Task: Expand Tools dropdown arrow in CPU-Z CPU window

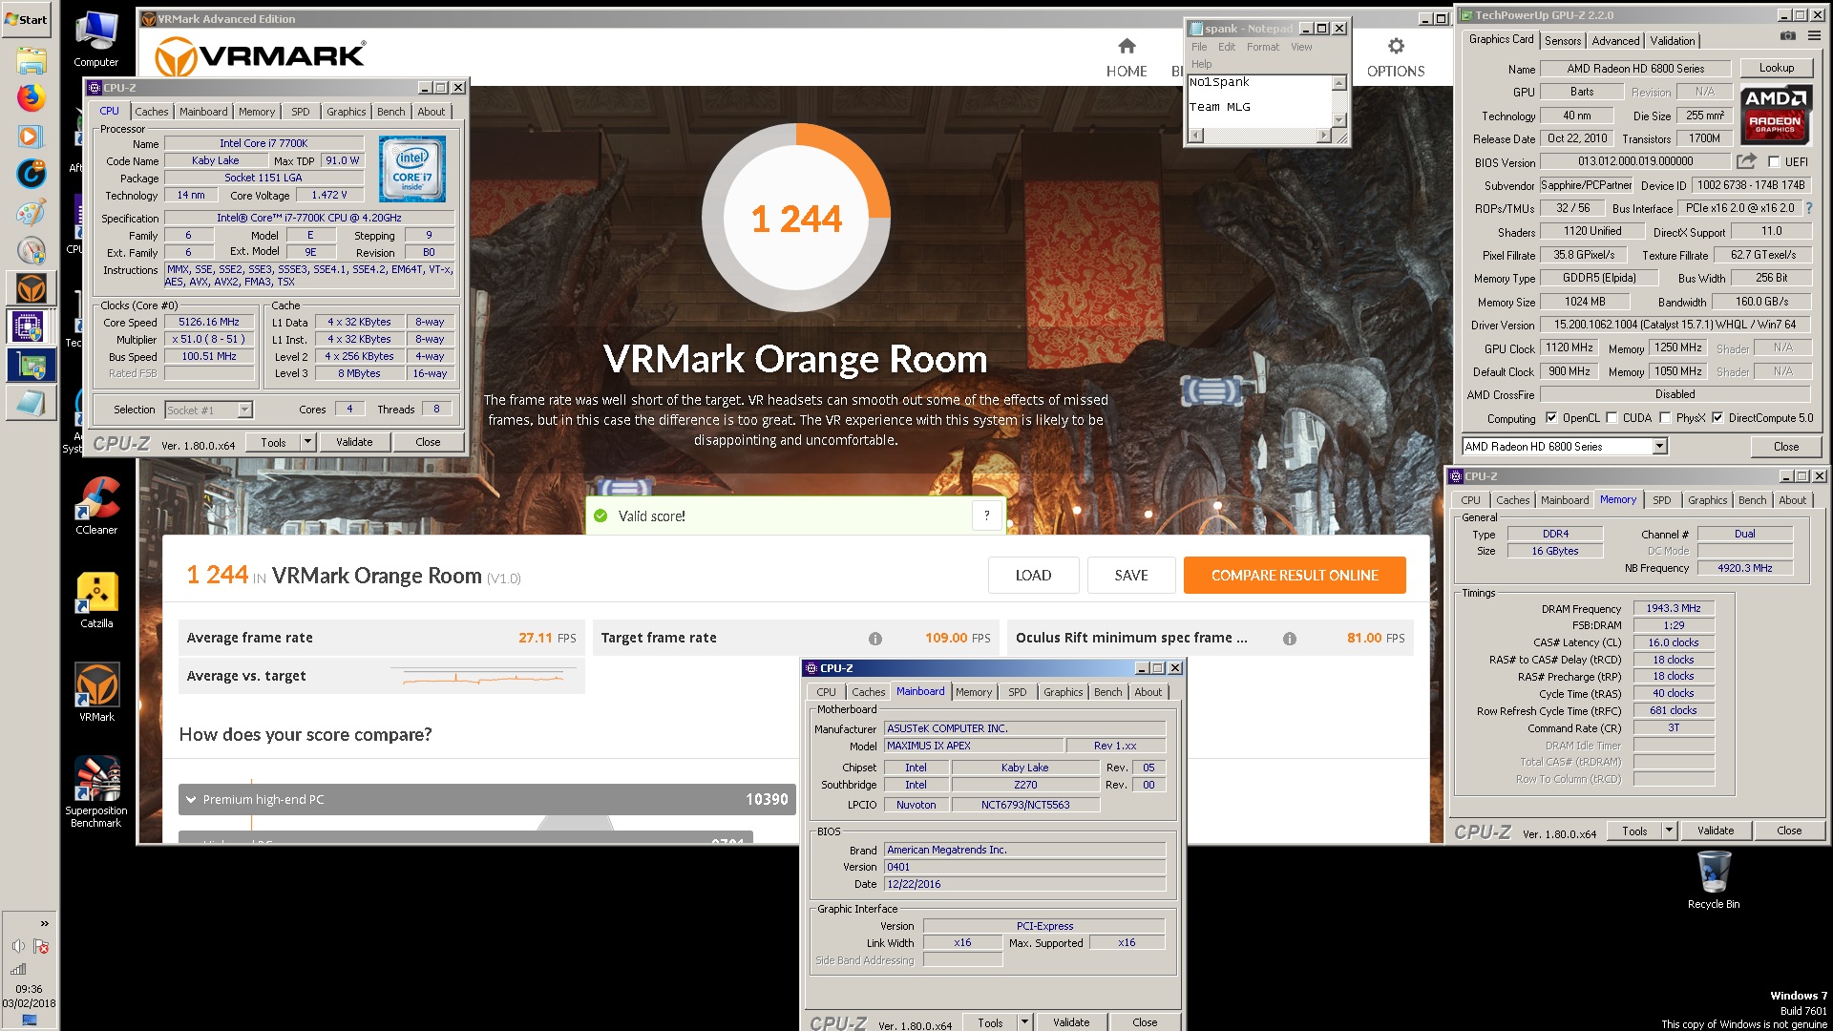Action: tap(307, 442)
